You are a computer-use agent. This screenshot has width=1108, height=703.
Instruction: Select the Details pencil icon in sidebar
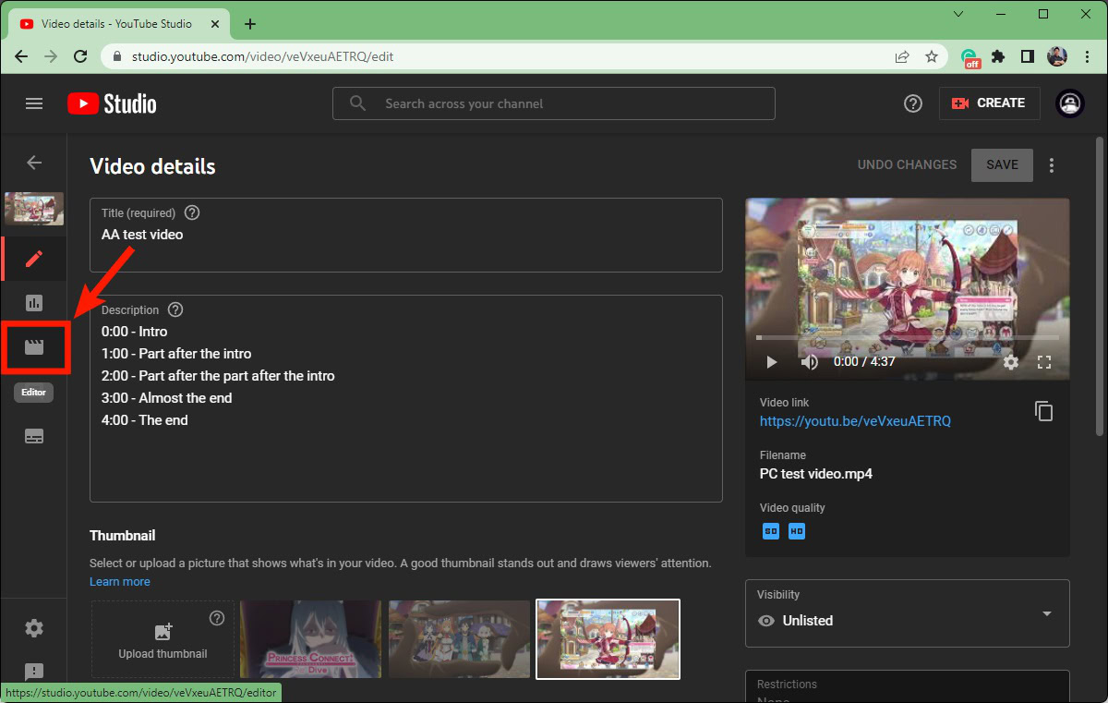(x=34, y=259)
